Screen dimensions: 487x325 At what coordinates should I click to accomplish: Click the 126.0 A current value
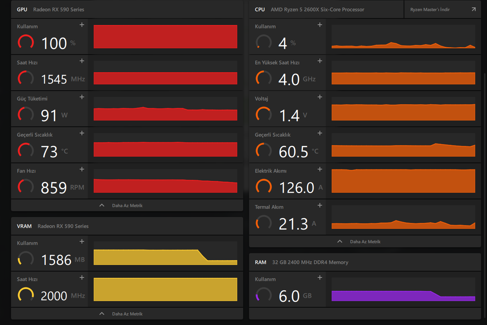point(301,188)
